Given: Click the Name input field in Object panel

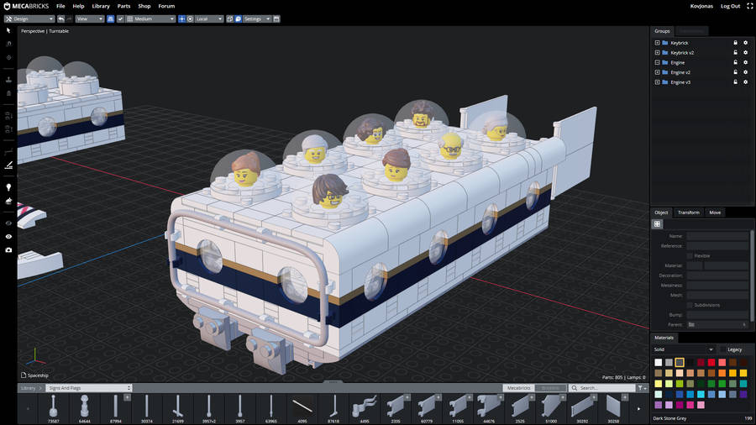Looking at the screenshot, I should 717,236.
